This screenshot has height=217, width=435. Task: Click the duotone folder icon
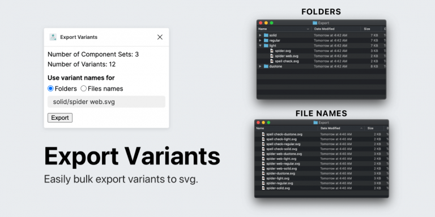[266, 67]
